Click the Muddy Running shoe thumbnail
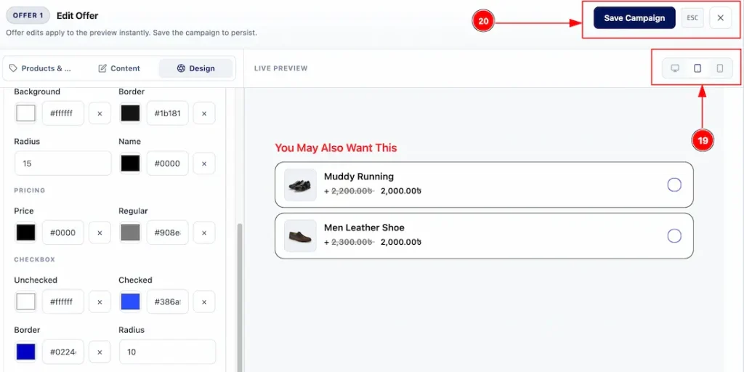The height and width of the screenshot is (372, 744). [300, 185]
